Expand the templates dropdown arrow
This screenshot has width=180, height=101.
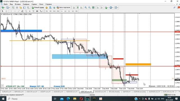coord(118,8)
